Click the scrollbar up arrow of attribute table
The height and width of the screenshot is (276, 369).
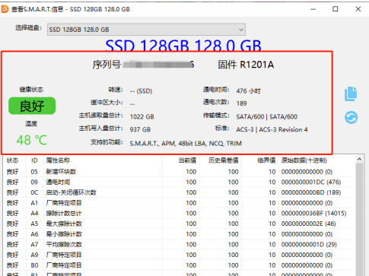(x=359, y=160)
